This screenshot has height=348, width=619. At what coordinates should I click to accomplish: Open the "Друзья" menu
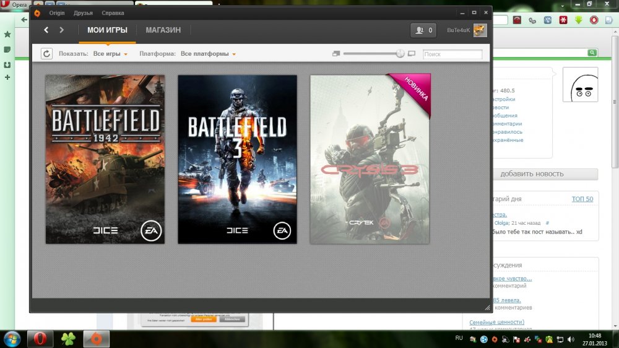[x=83, y=13]
